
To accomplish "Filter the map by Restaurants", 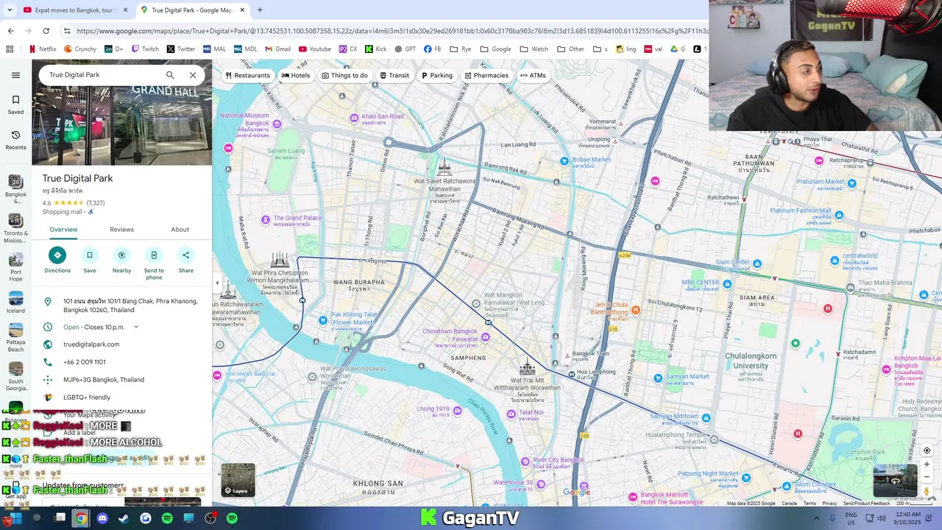I will 248,75.
